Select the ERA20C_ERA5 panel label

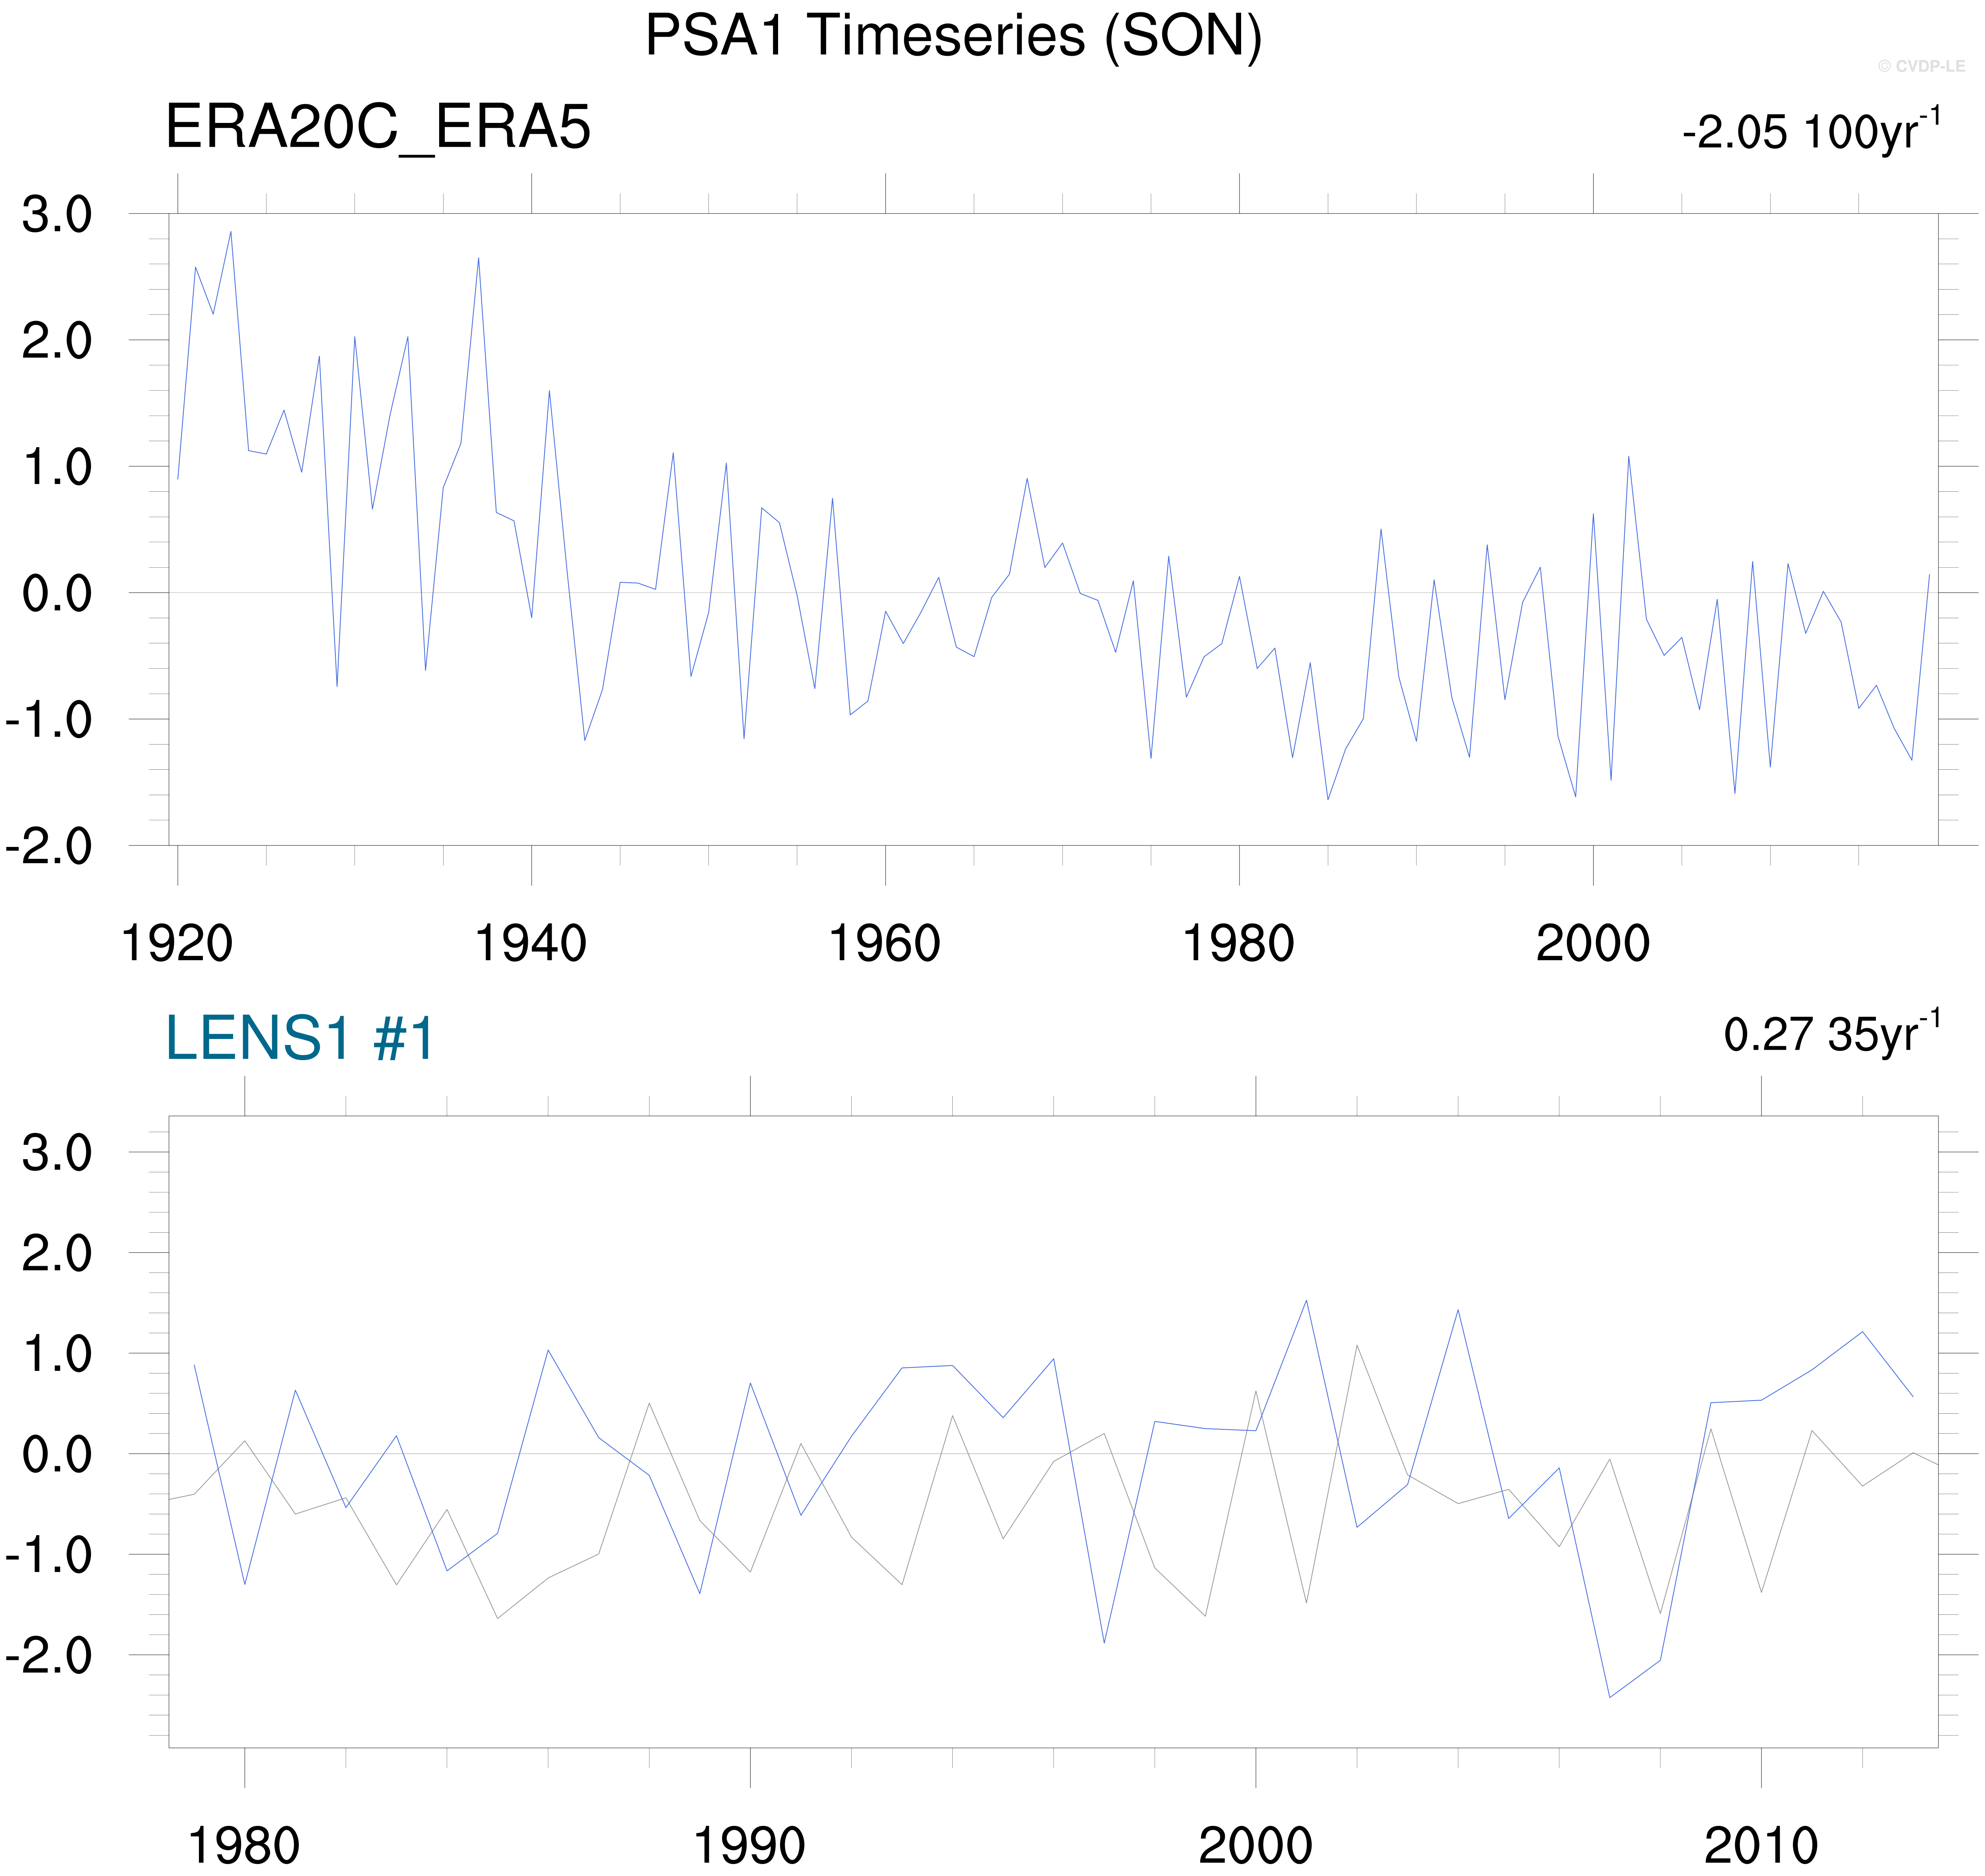click(x=378, y=128)
